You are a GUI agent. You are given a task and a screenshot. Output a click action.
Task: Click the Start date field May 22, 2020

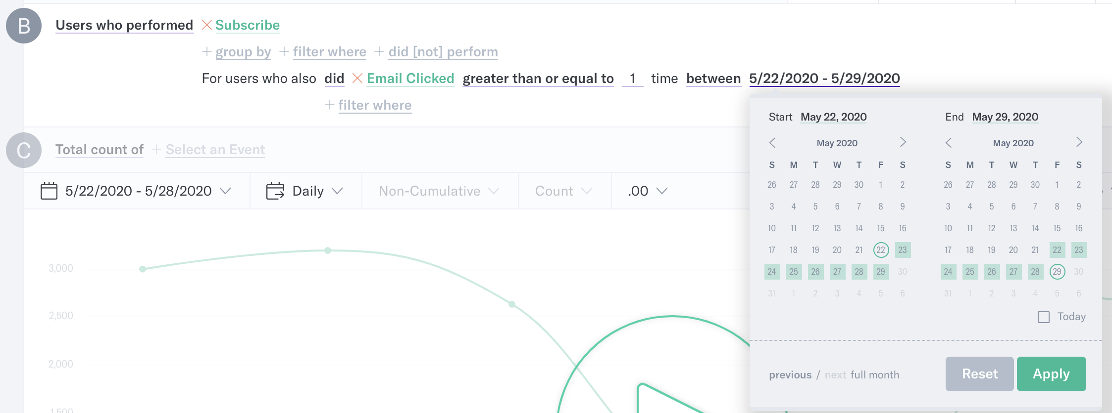coord(834,117)
